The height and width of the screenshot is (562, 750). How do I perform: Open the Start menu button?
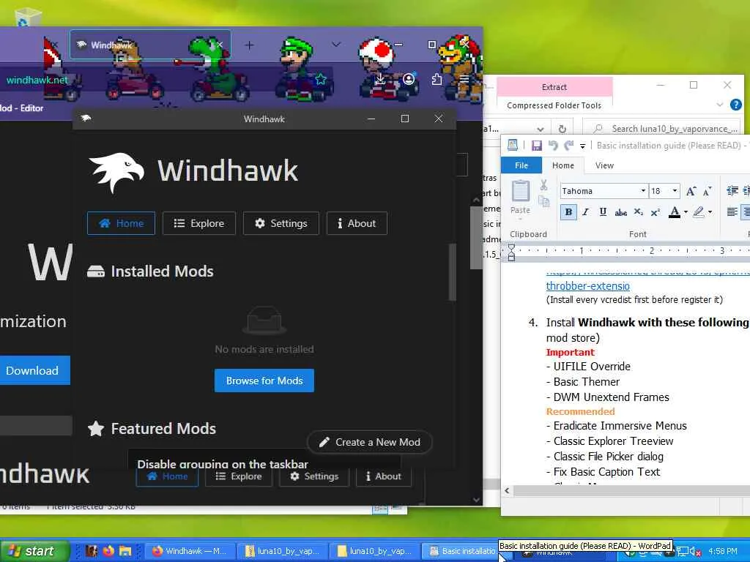[34, 551]
